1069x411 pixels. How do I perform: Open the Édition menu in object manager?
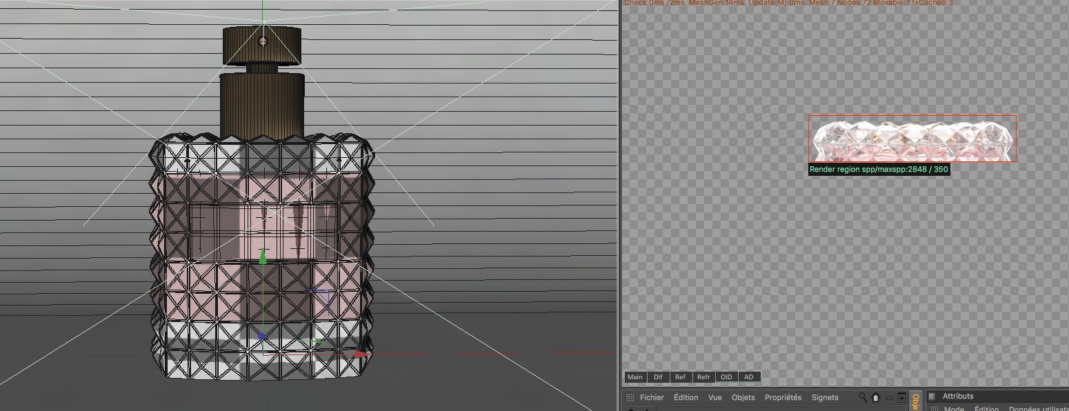(686, 397)
